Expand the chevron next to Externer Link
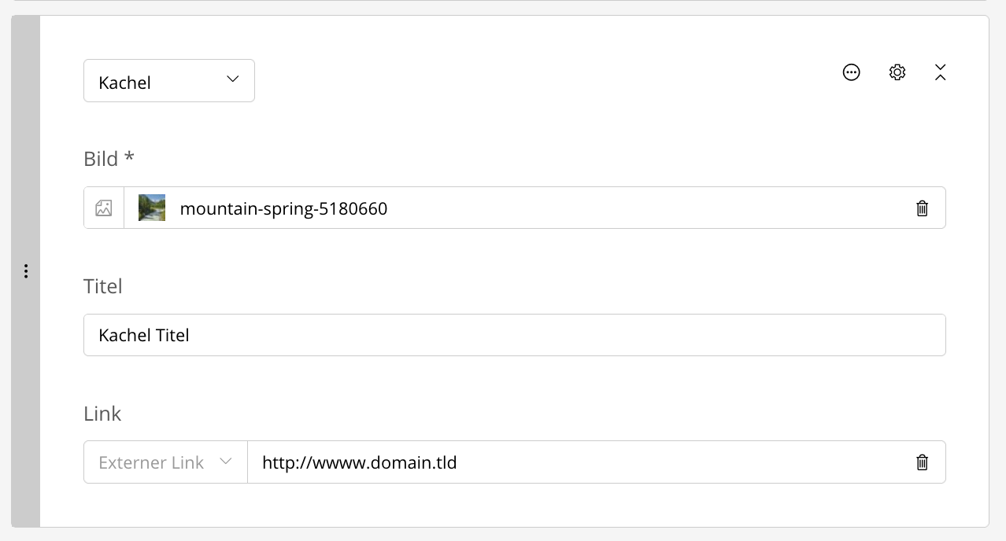The height and width of the screenshot is (541, 1006). click(x=226, y=462)
